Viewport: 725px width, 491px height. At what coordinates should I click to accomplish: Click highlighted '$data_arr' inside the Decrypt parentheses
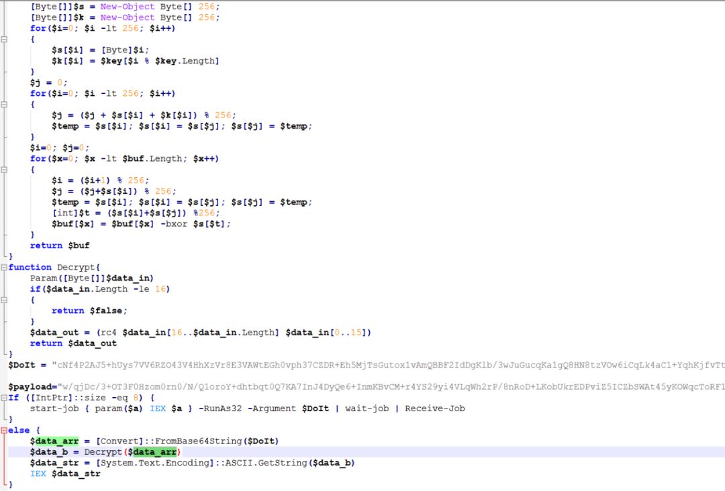point(152,452)
